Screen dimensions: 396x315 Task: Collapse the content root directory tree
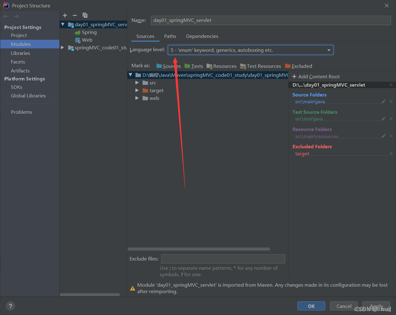click(130, 75)
